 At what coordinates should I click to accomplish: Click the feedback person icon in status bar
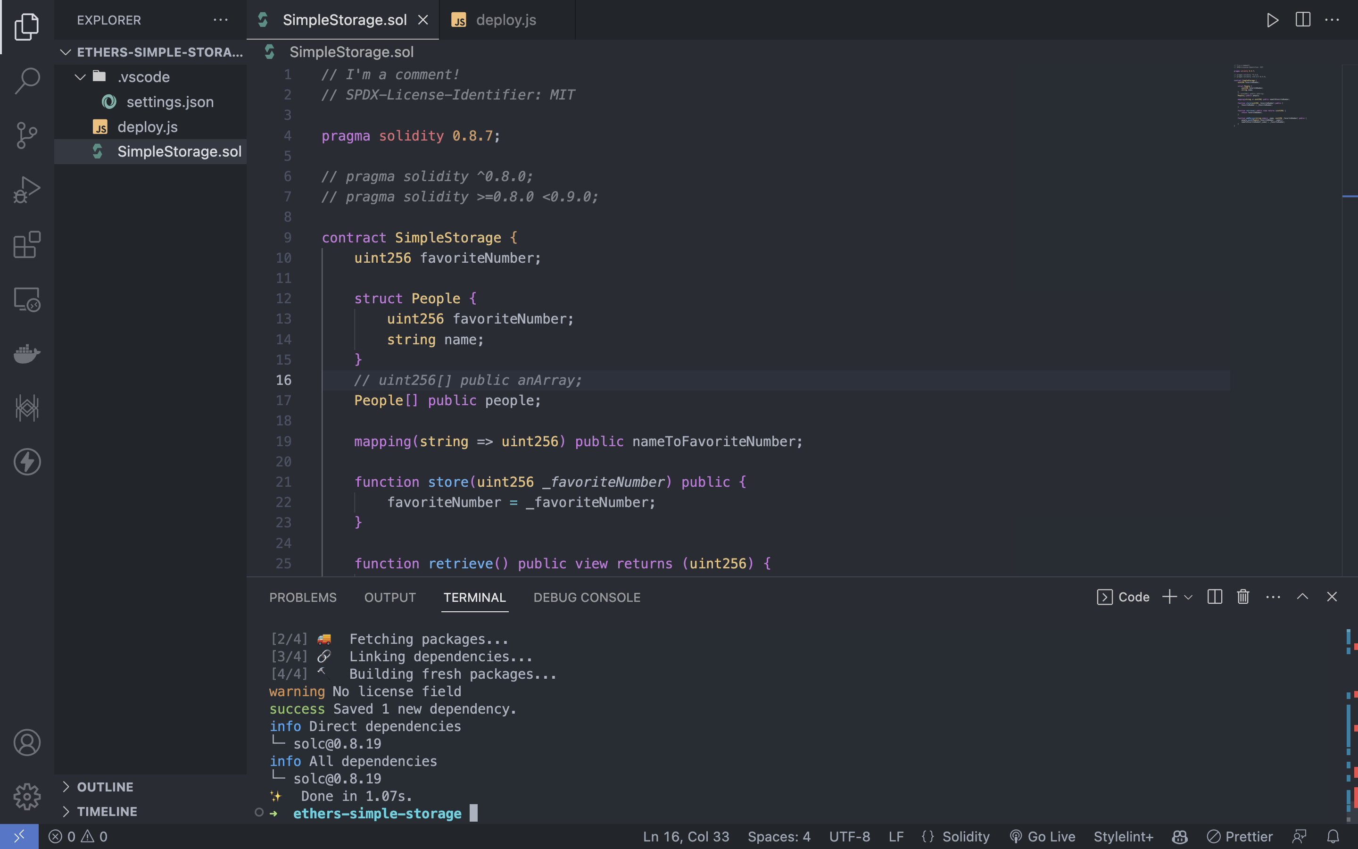tap(1300, 837)
